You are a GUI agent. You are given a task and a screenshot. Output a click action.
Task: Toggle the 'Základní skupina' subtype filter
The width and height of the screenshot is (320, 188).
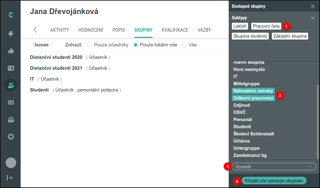pos(290,36)
